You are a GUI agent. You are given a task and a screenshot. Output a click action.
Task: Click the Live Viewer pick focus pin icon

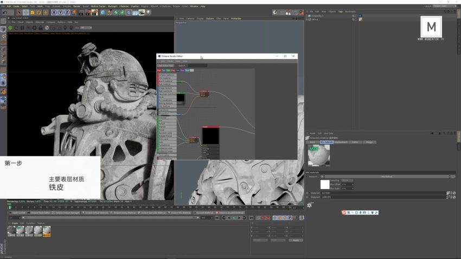pyautogui.click(x=65, y=28)
